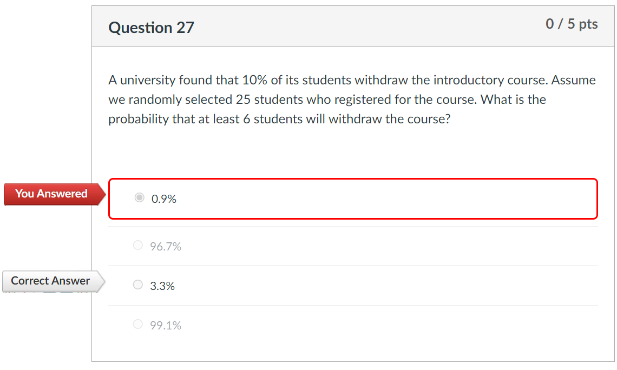Click the Question 27 header bar

tap(352, 26)
